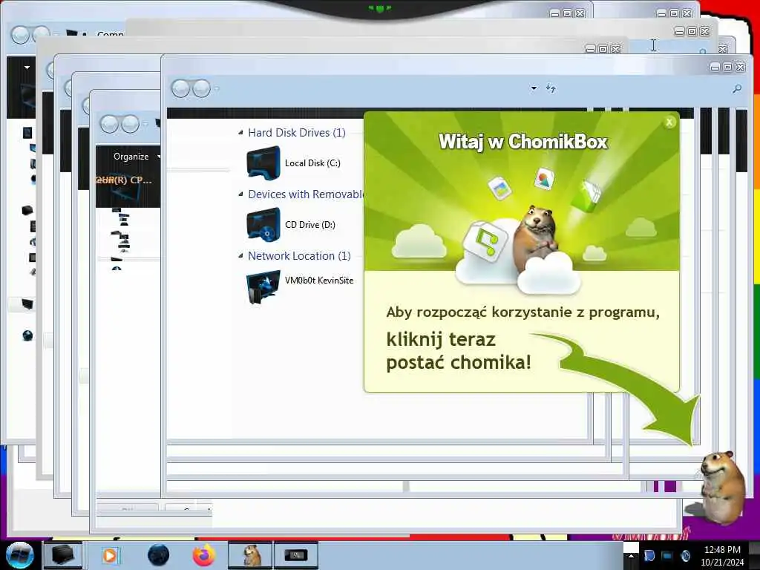Open address bar history dropdown arrow
Image resolution: width=760 pixels, height=570 pixels.
534,88
